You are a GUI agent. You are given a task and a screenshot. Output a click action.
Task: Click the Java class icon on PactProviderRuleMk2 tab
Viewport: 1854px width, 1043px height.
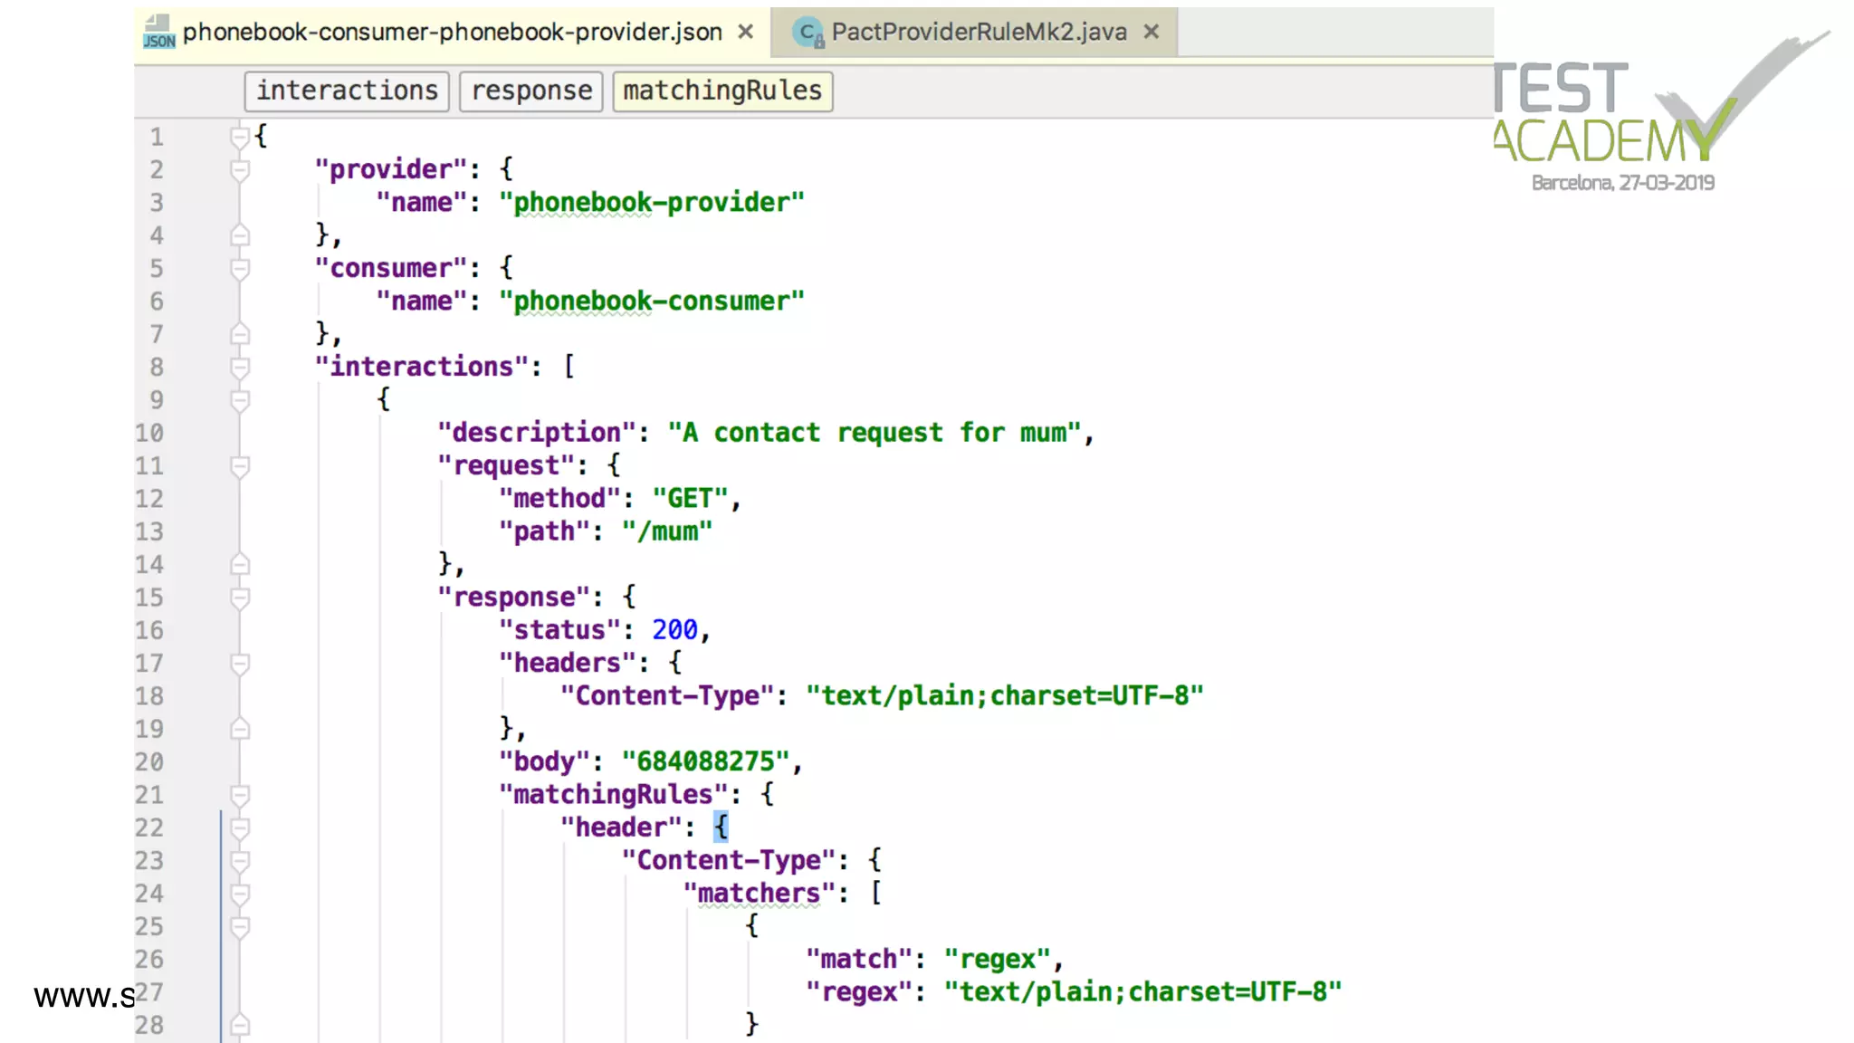(x=808, y=33)
